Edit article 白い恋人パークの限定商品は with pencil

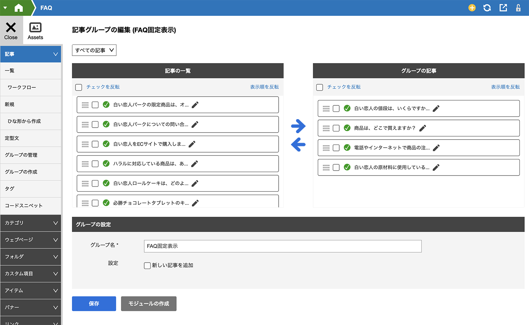[195, 105]
